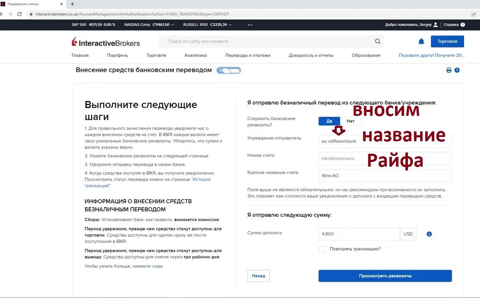Click the Добро пожаловать, Sergey text
This screenshot has height=298, width=480.
408,25
